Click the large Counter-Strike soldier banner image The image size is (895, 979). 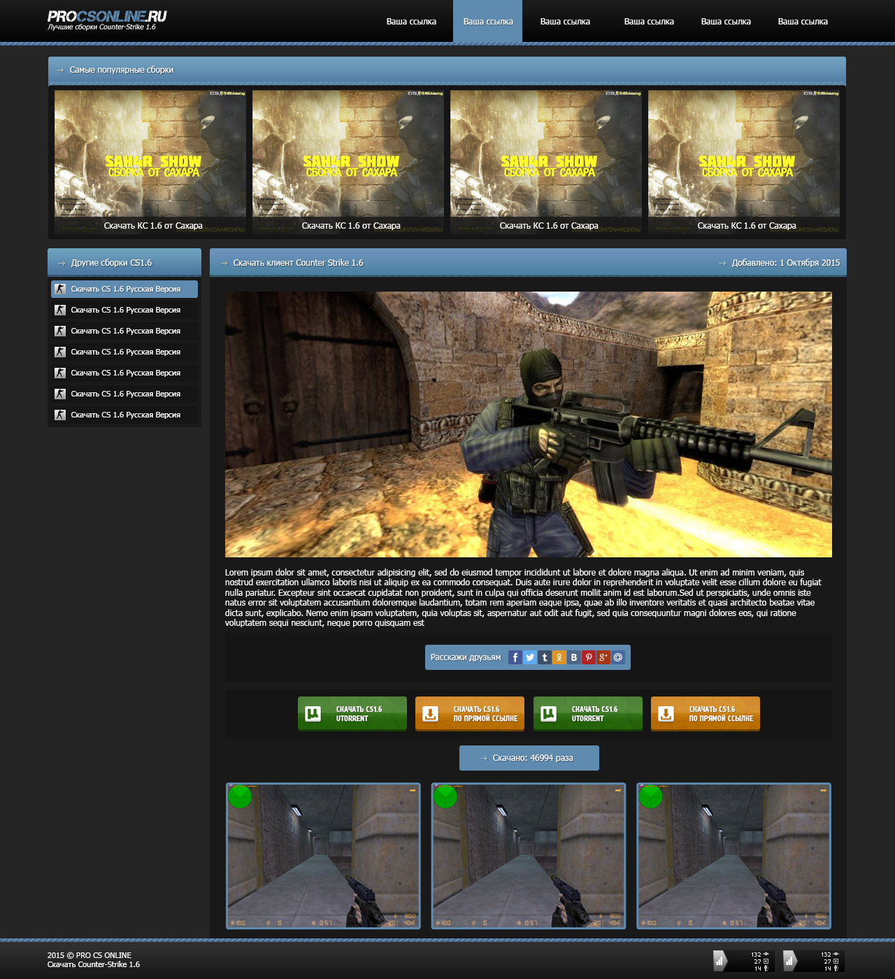tap(529, 424)
